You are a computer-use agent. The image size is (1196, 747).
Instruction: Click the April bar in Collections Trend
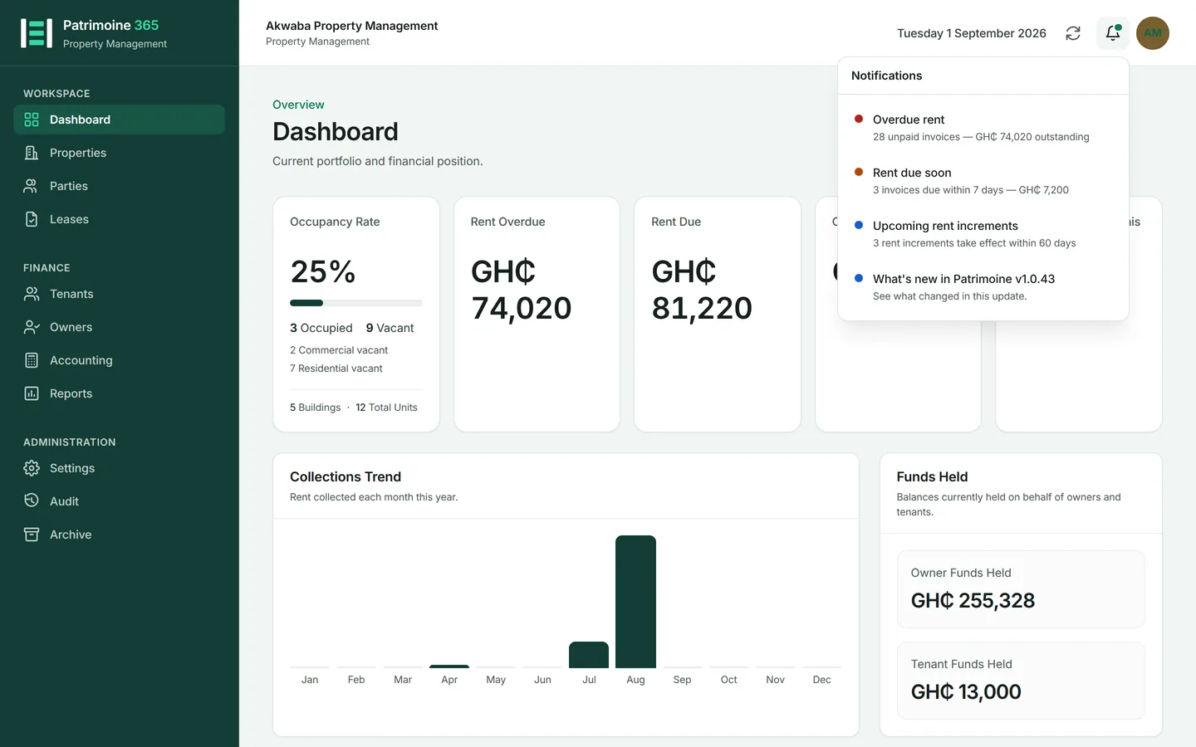pyautogui.click(x=449, y=666)
